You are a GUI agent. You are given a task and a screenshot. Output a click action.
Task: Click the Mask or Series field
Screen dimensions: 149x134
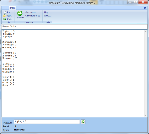(74, 26)
